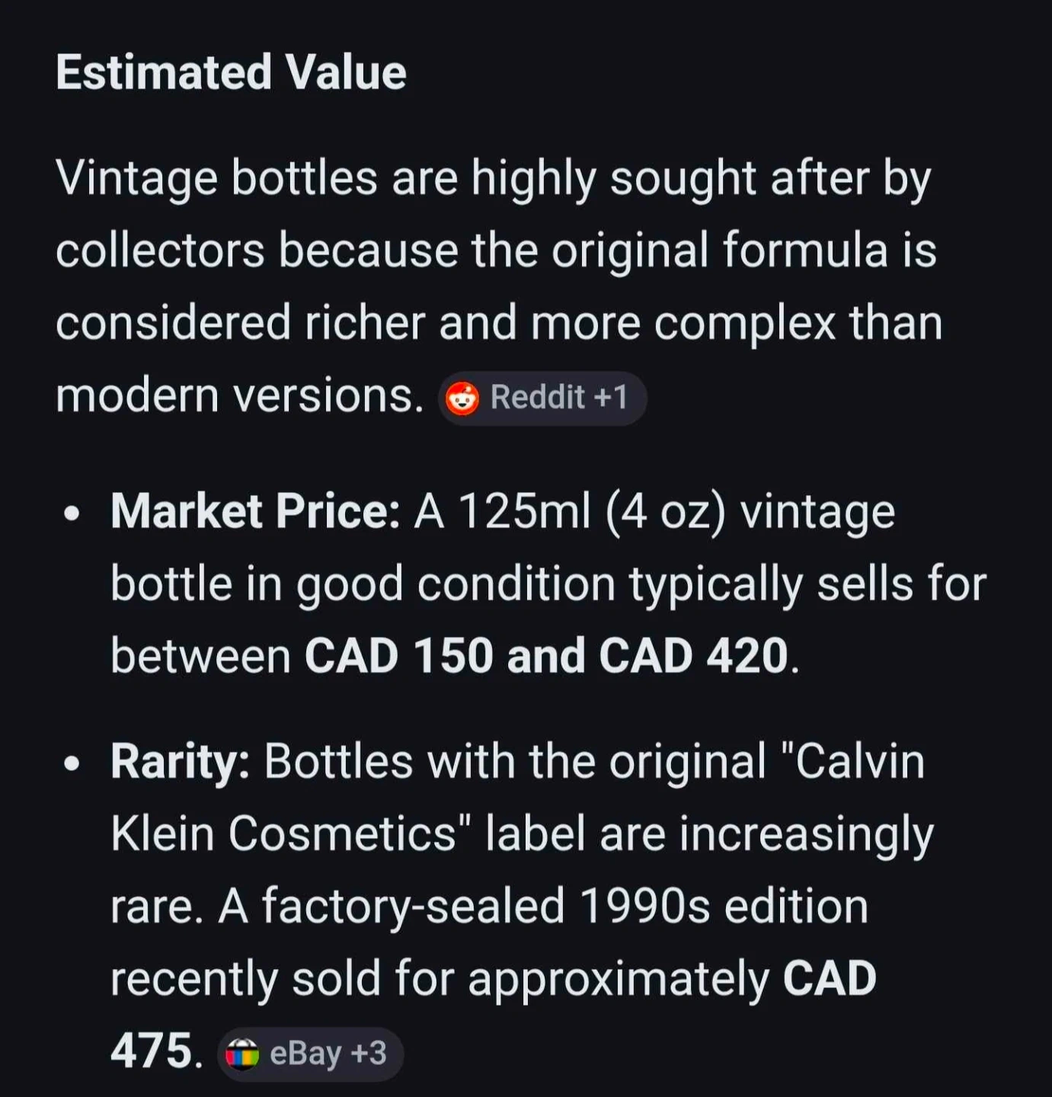The height and width of the screenshot is (1097, 1052).
Task: Open the Reddit source citation chip
Action: tap(542, 398)
